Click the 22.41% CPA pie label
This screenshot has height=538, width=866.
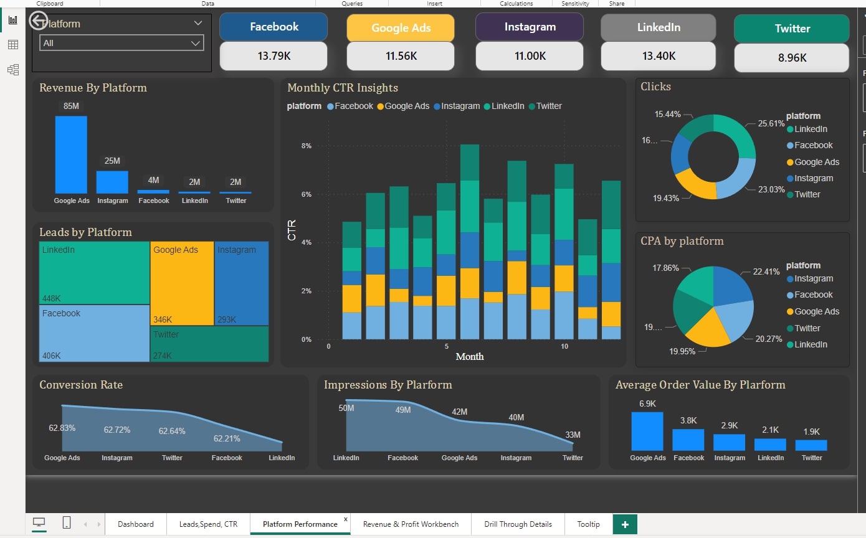click(766, 271)
